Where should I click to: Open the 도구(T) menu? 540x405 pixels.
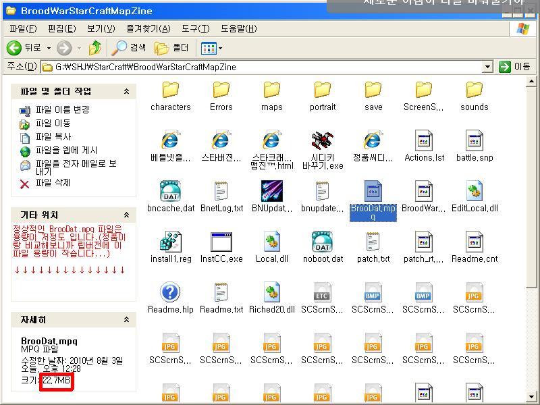coord(195,28)
